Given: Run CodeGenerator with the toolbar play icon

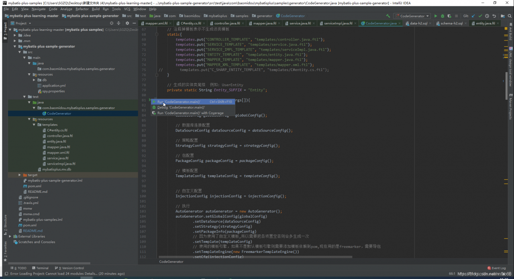Looking at the screenshot, I should 436,16.
